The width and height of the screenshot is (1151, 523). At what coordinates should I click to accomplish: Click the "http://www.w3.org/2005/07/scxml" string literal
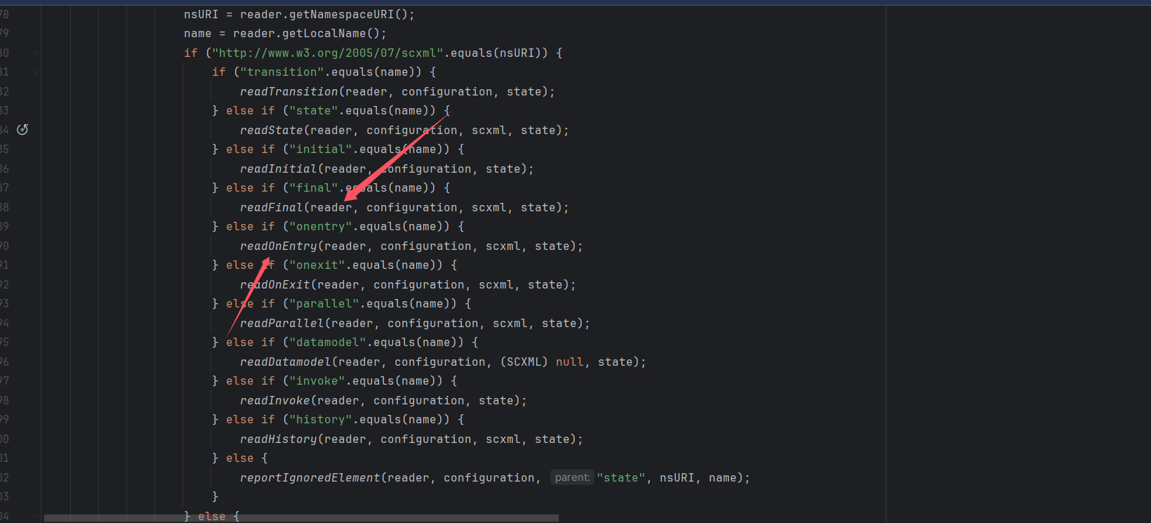328,53
